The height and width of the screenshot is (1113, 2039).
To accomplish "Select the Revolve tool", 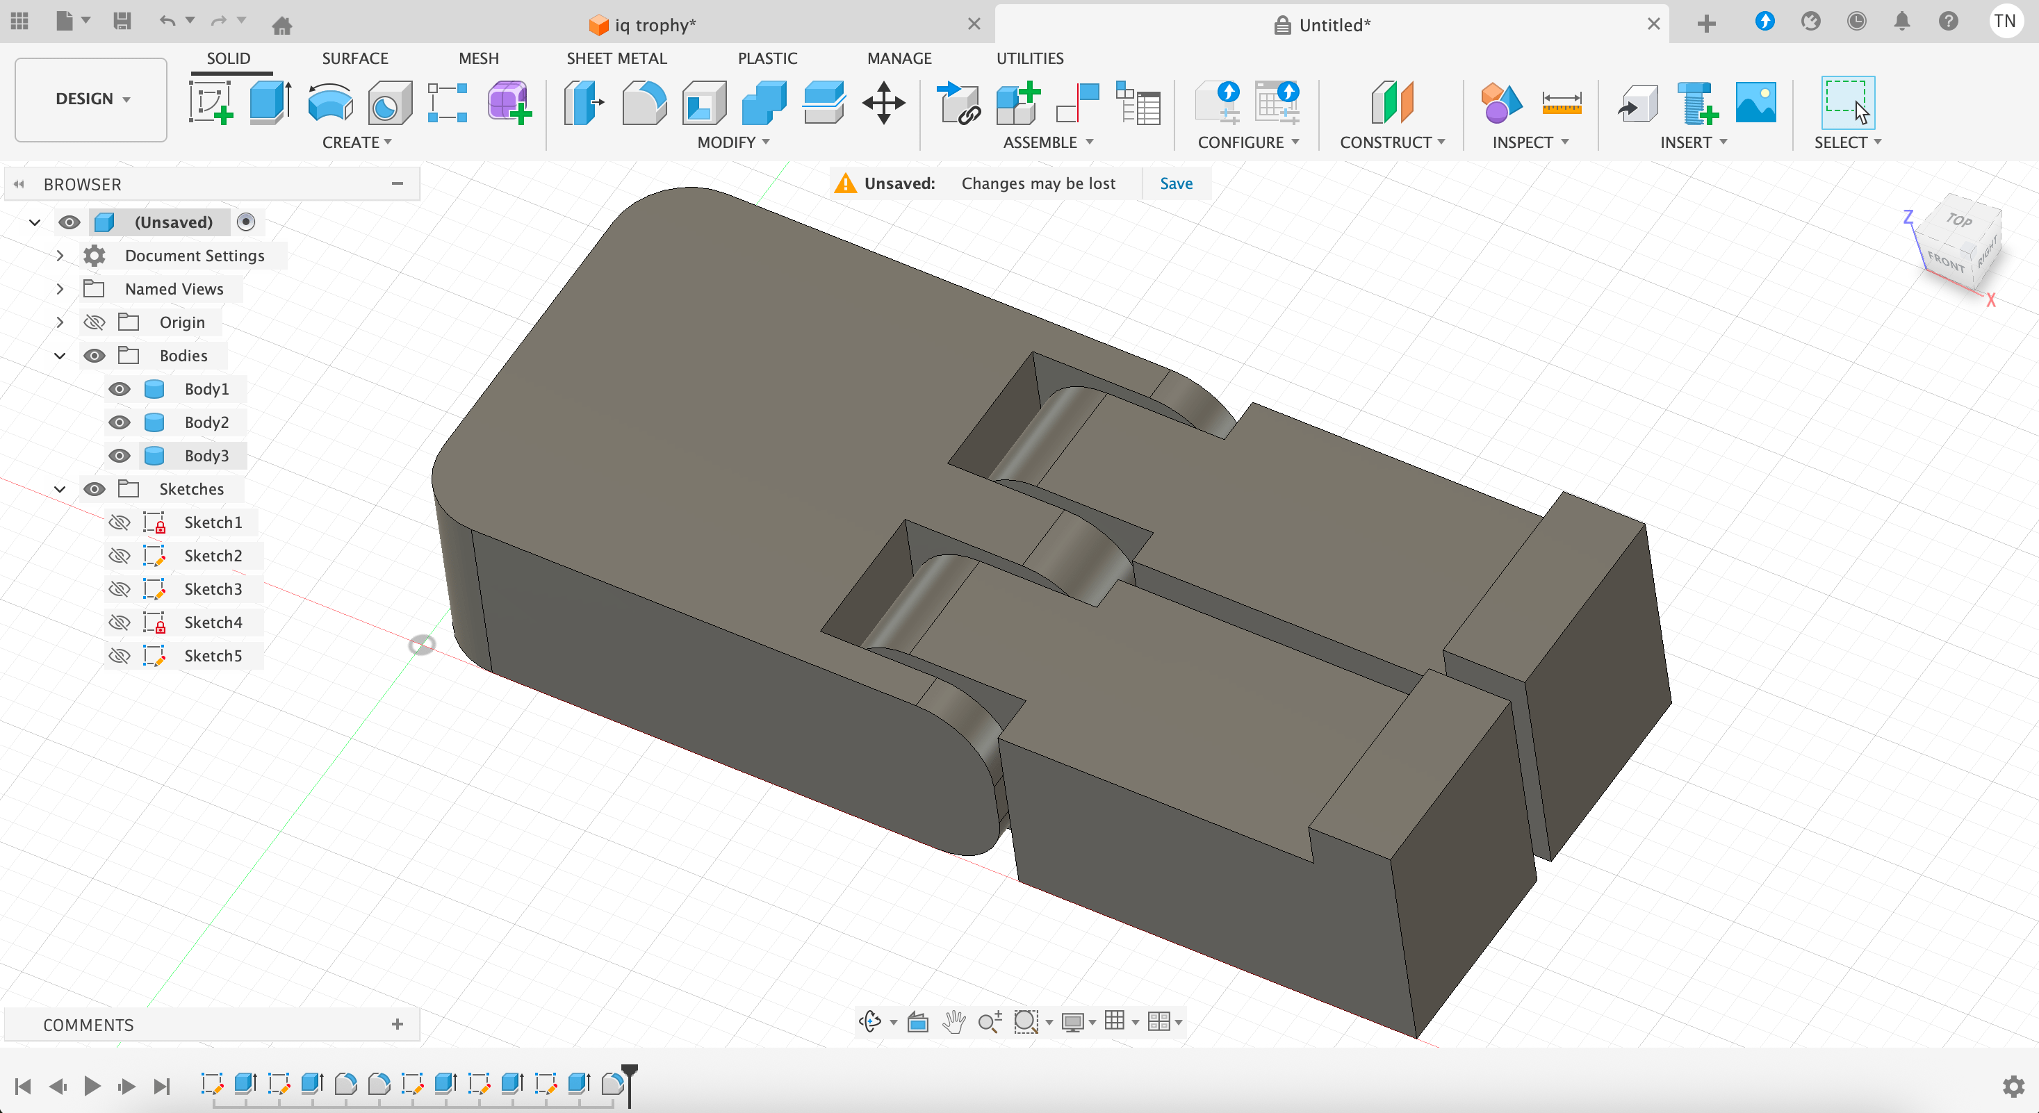I will (330, 103).
